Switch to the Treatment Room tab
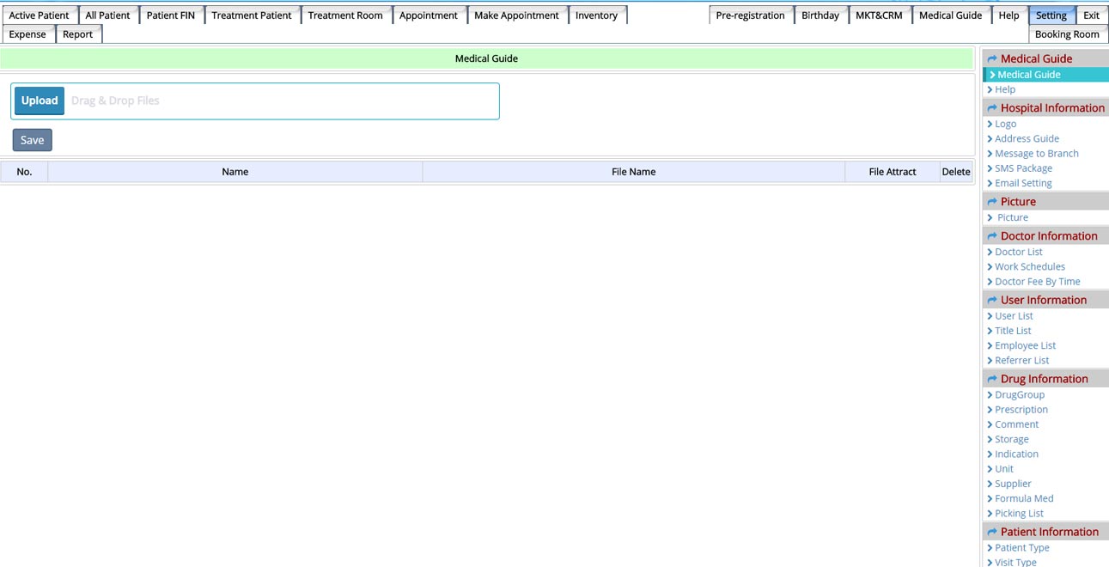 [x=345, y=15]
